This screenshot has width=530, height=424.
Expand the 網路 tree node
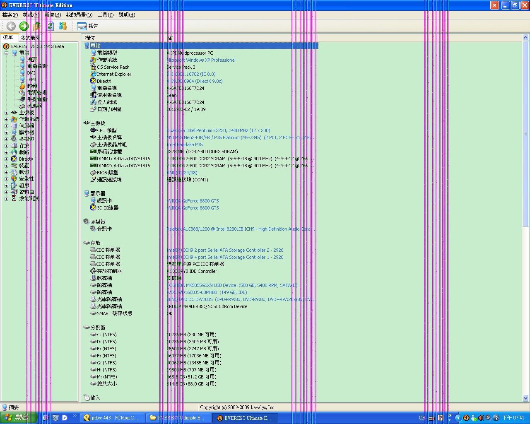pyautogui.click(x=6, y=152)
